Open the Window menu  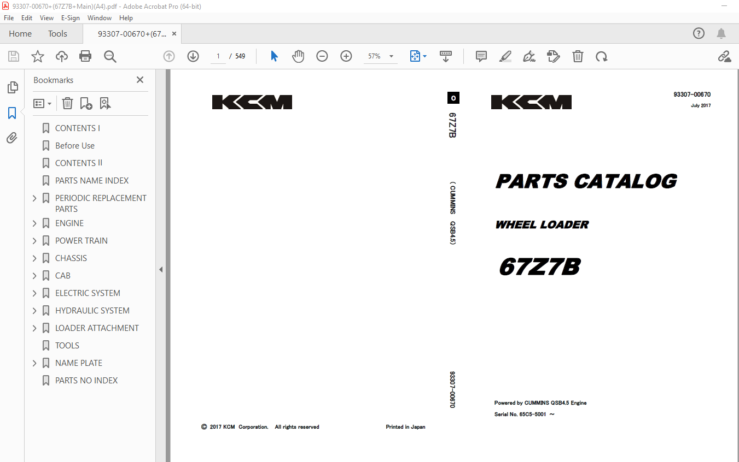100,17
